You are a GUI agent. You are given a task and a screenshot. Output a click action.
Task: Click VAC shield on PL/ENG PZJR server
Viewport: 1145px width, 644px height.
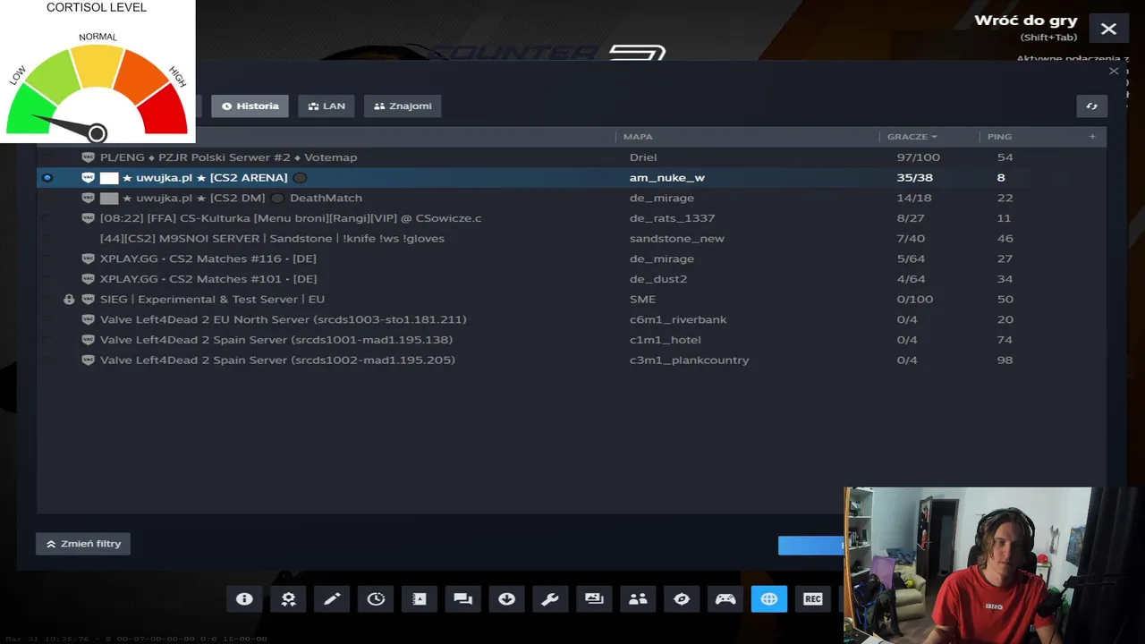pyautogui.click(x=88, y=157)
